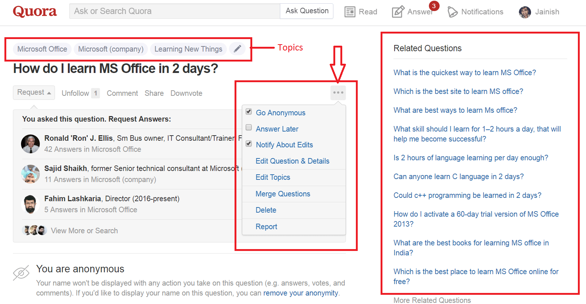The image size is (586, 304).
Task: Click More Related Questions
Action: (432, 300)
